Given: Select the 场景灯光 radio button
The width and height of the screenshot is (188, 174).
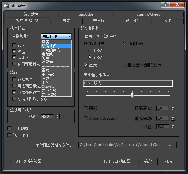Looking at the screenshot, I should pyautogui.click(x=125, y=44).
